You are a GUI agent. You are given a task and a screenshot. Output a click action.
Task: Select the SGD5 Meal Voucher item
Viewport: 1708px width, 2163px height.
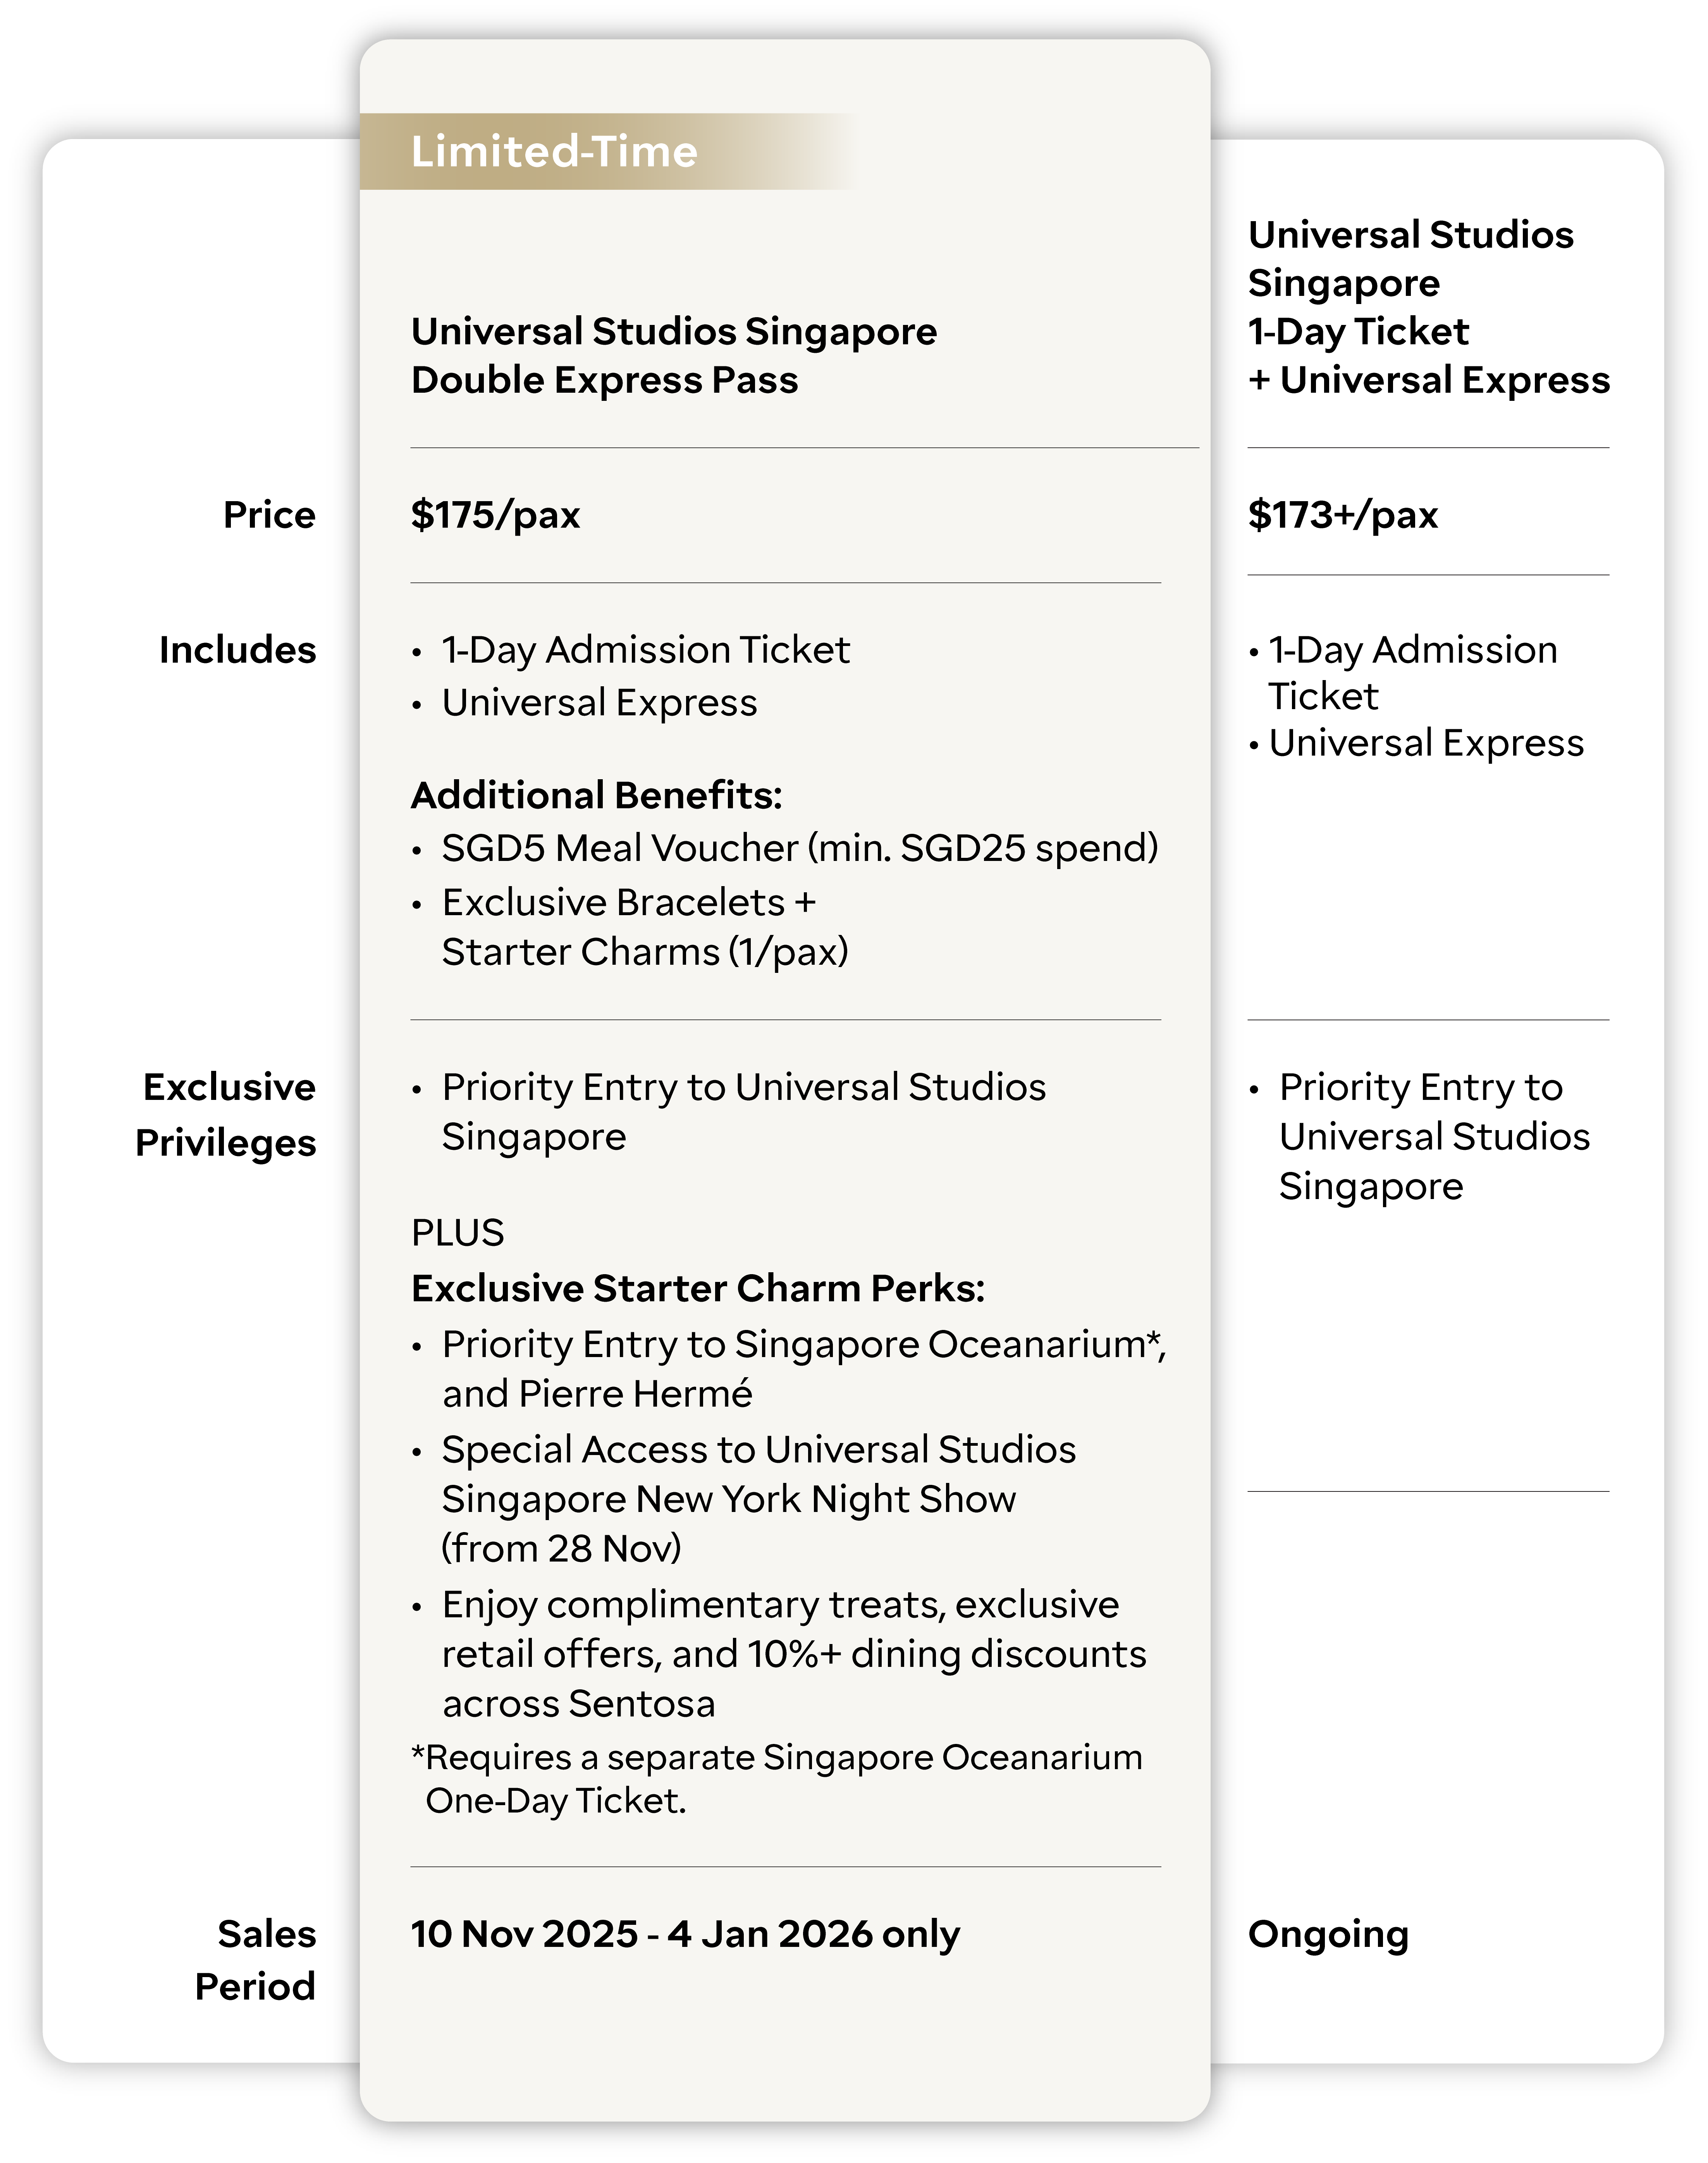point(799,848)
